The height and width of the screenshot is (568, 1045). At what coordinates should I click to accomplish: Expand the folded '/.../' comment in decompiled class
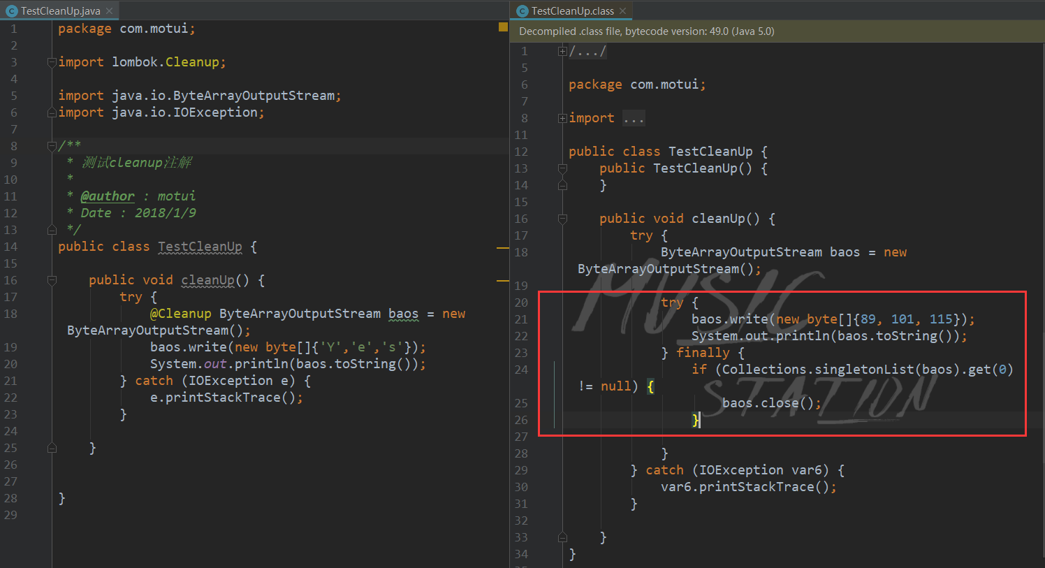562,51
